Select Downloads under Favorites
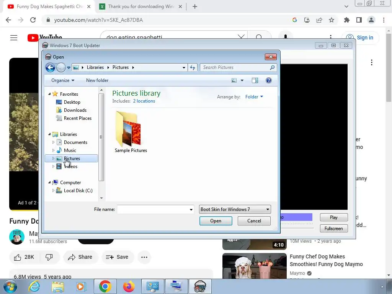This screenshot has height=294, width=392. click(x=75, y=110)
